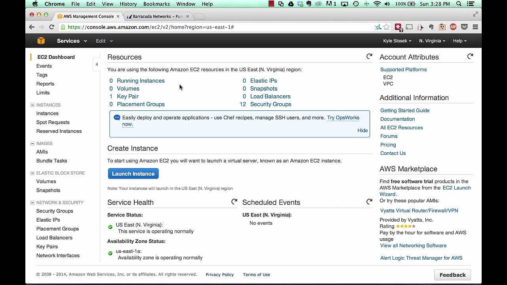507x285 pixels.
Task: Open the Window menu
Action: 185,4
